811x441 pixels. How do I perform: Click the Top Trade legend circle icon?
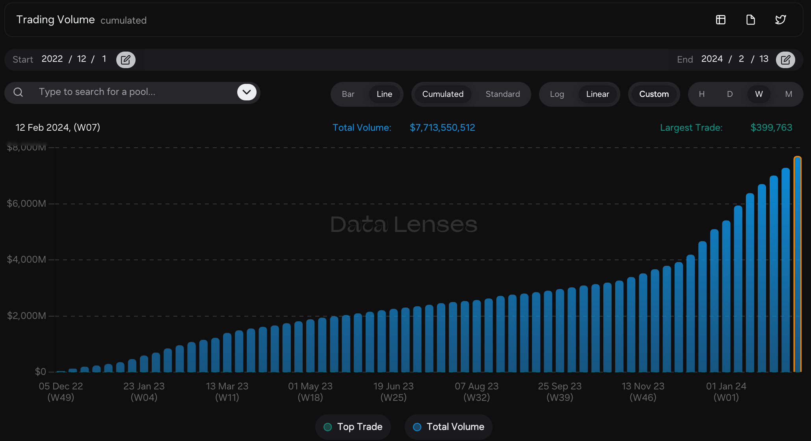327,427
